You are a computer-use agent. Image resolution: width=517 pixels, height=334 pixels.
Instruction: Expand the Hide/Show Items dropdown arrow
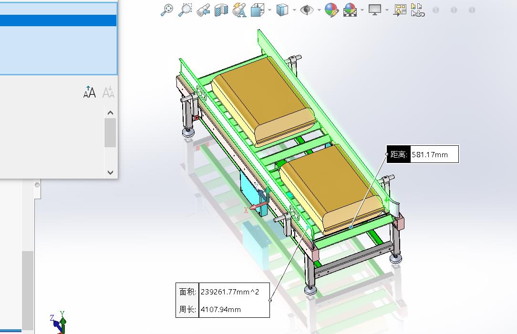[x=319, y=10]
